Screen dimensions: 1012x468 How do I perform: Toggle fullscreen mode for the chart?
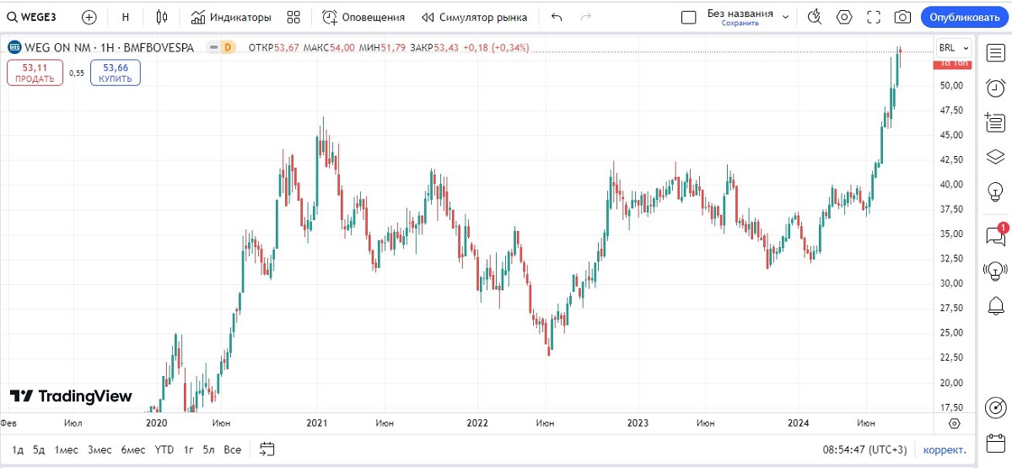click(x=874, y=17)
